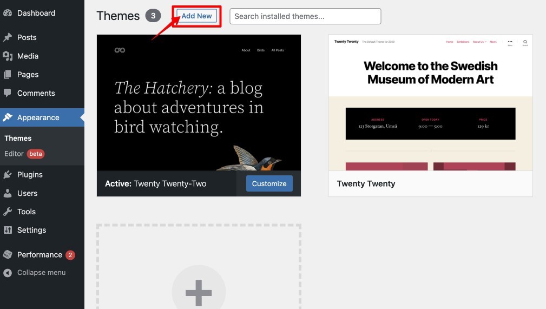Click the Dashboard gauge icon
The image size is (546, 309).
pos(8,13)
